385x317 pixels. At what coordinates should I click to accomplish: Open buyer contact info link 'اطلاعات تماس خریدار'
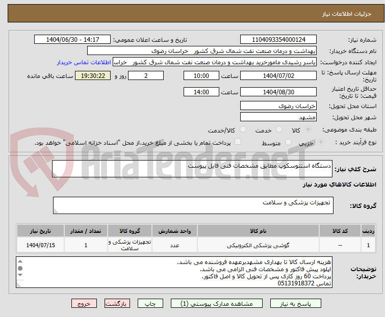coord(84,62)
